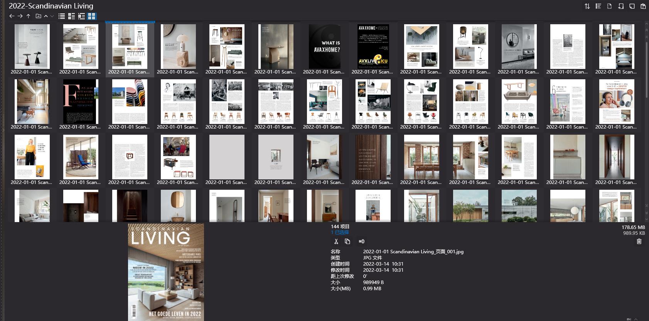Click the '名称' property label
The width and height of the screenshot is (649, 321).
click(x=335, y=251)
